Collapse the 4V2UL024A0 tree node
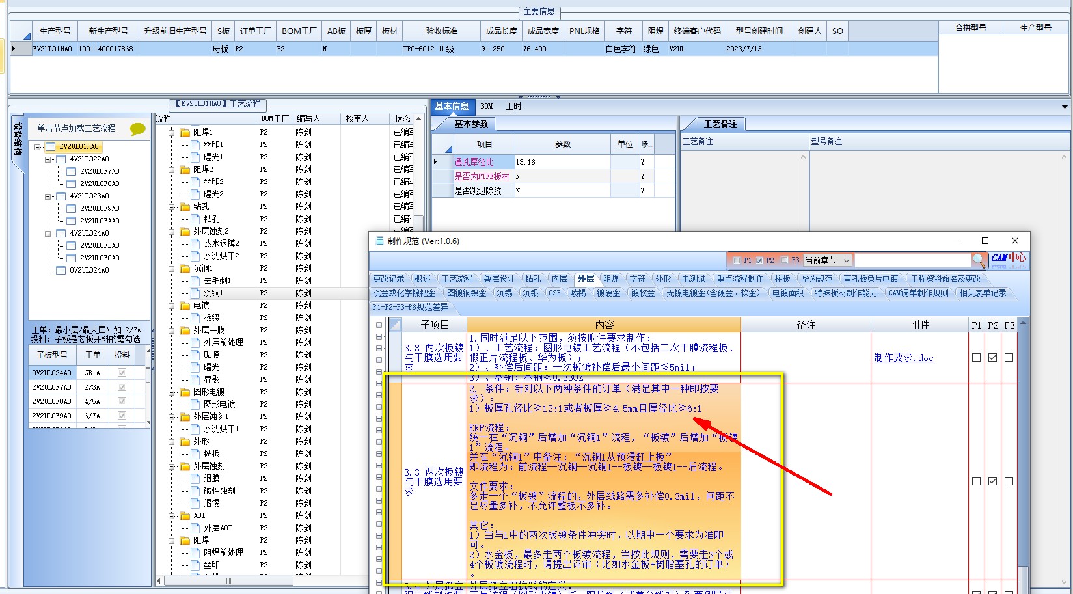The width and height of the screenshot is (1073, 594). click(x=48, y=234)
